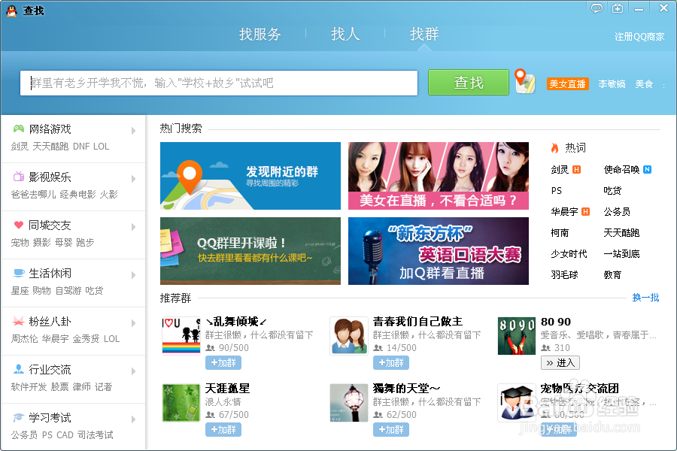Click hot word 羽毛球
Screen dimensions: 677x451
(x=564, y=275)
